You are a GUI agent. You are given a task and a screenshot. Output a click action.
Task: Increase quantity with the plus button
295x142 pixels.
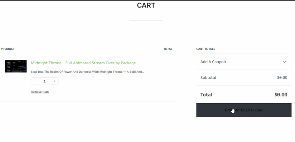pyautogui.click(x=54, y=81)
